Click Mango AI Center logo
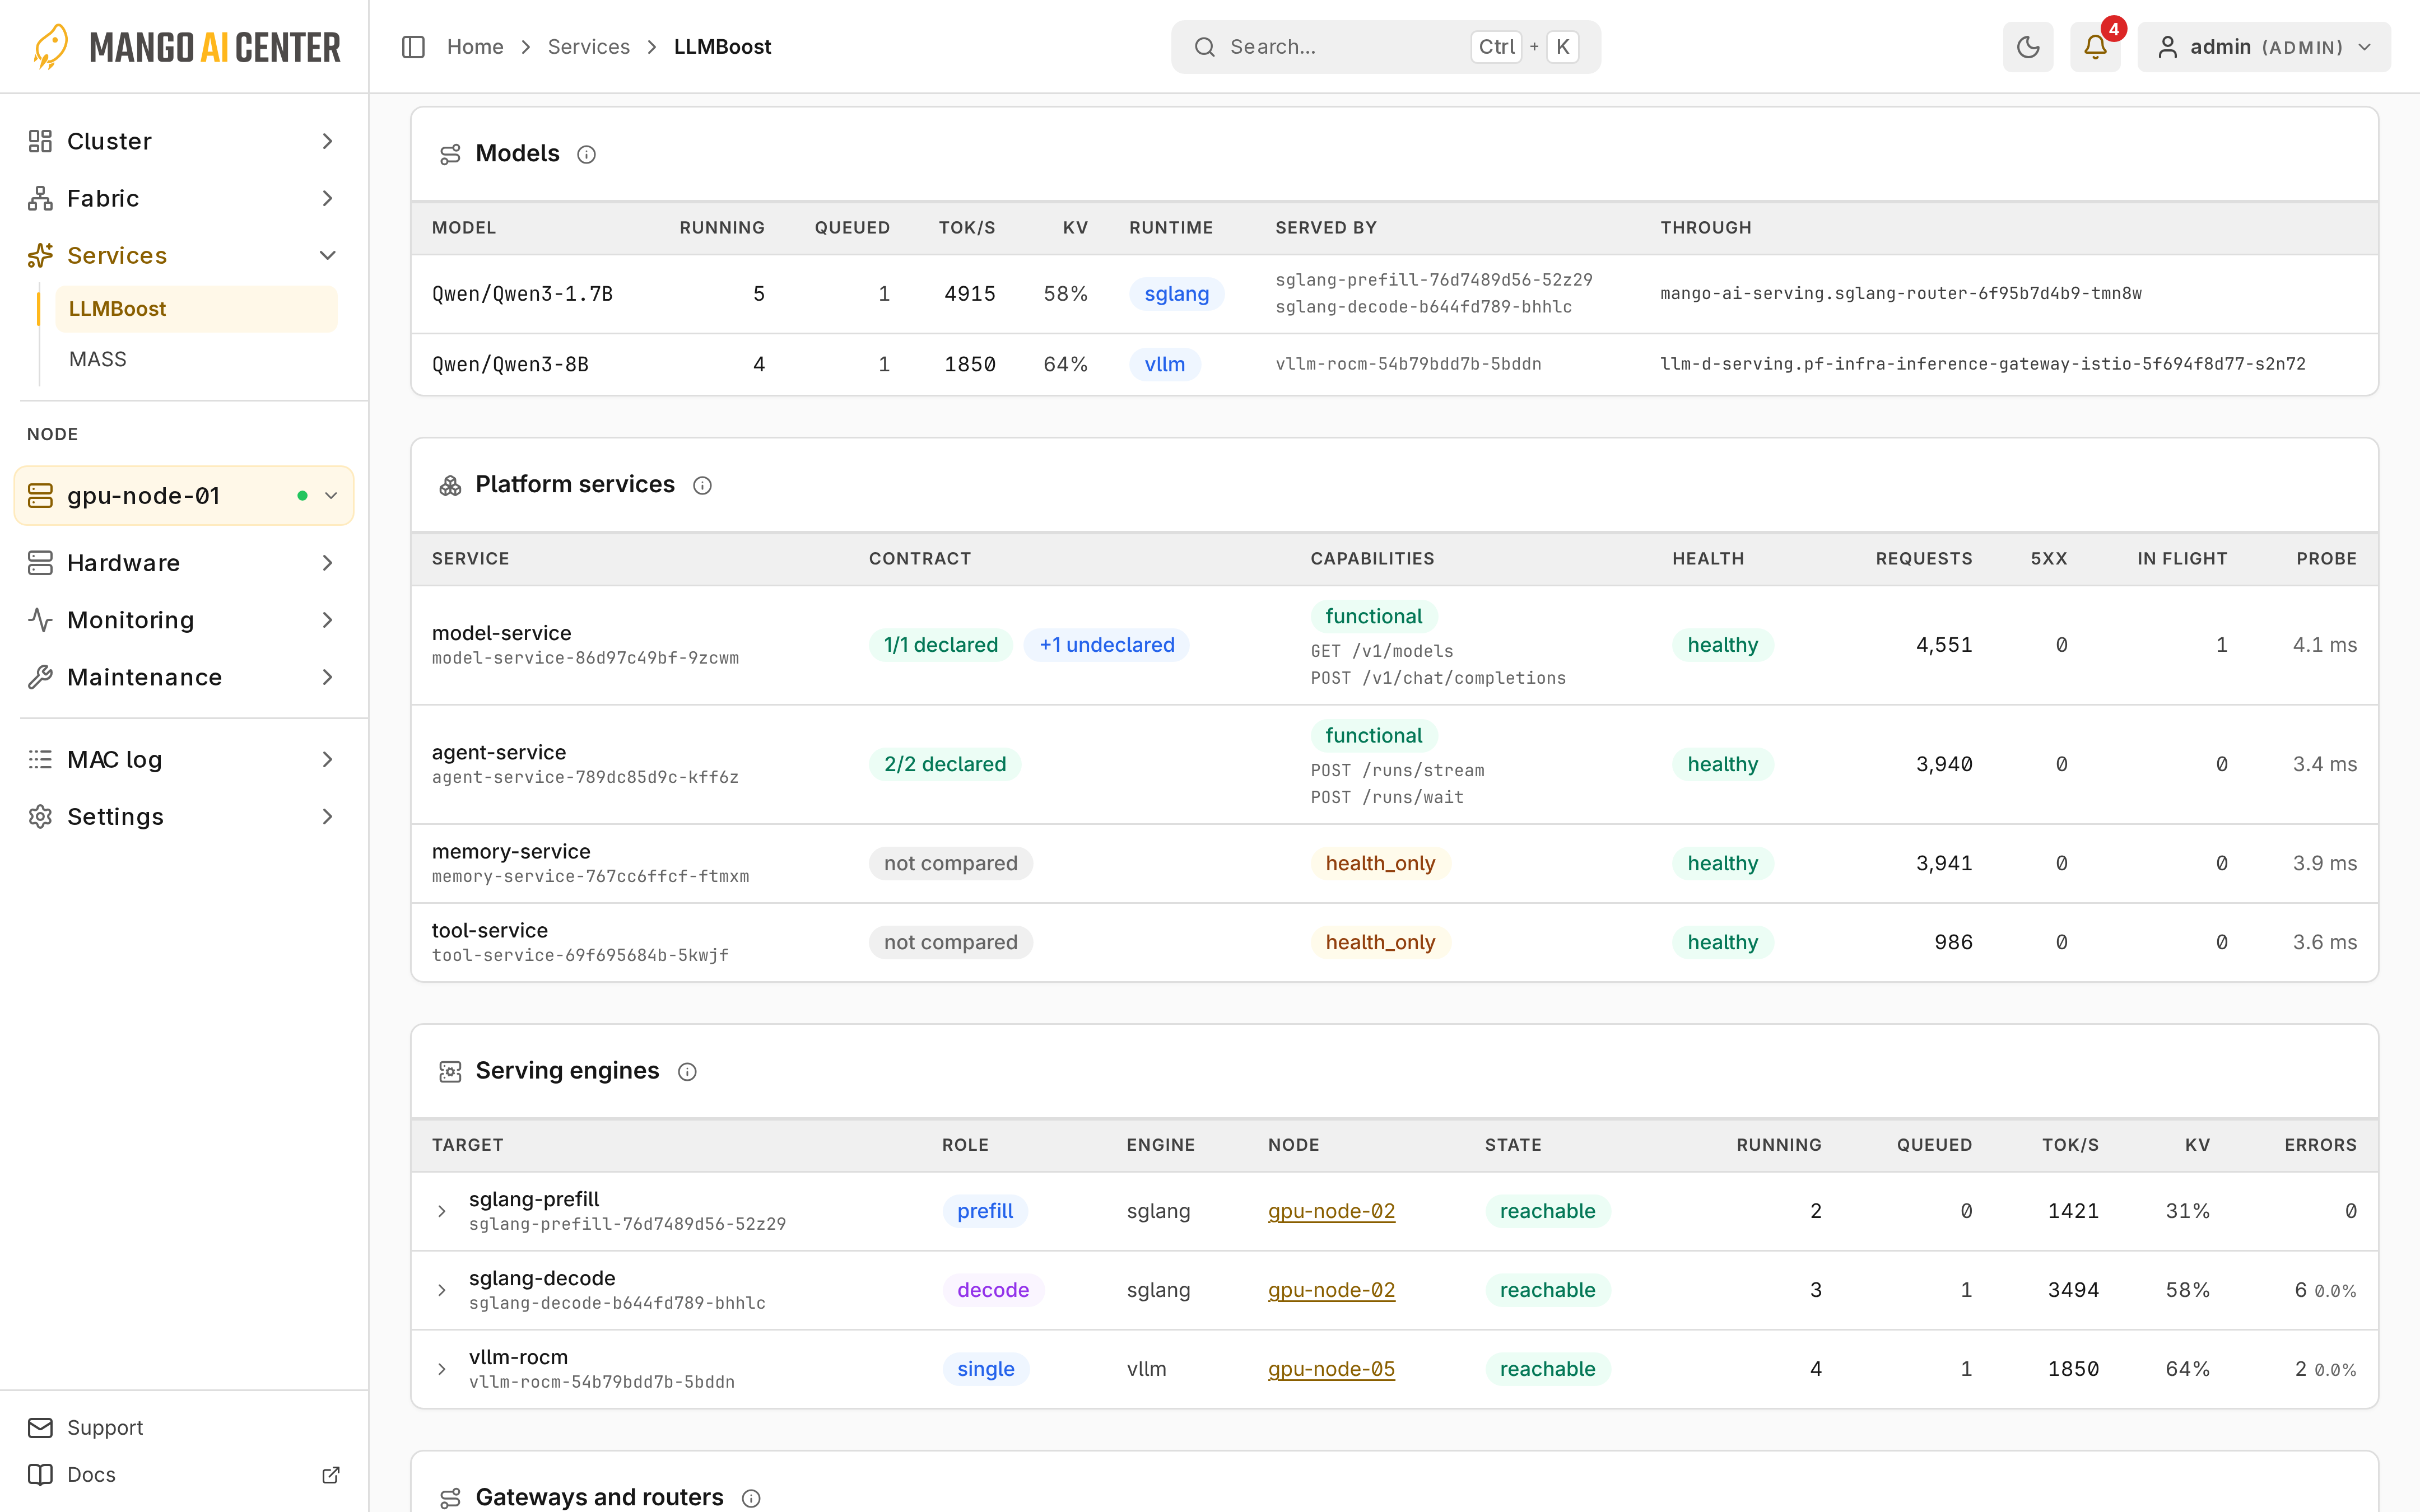Screen dimensions: 2420x1512 pos(186,47)
